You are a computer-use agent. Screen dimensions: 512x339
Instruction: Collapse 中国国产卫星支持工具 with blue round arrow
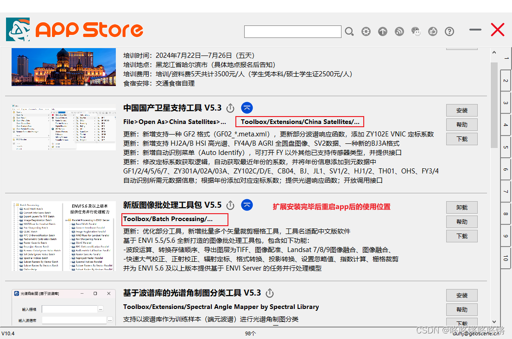[x=247, y=108]
